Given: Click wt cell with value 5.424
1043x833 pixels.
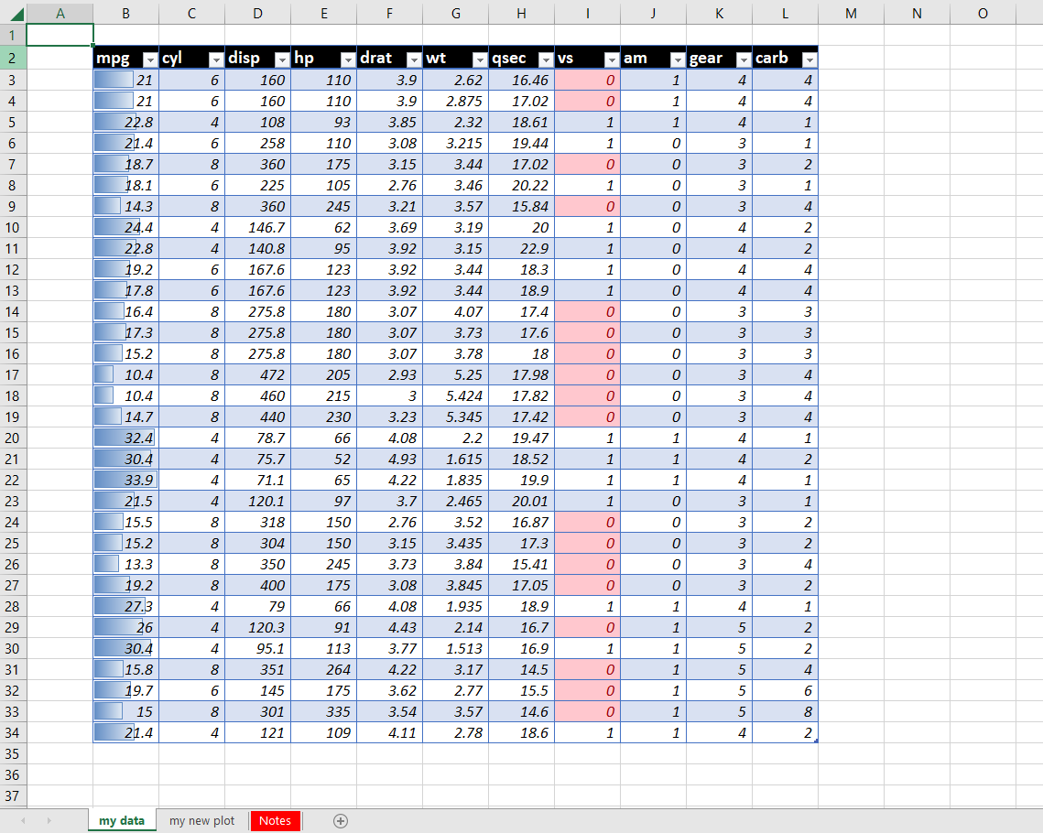Looking at the screenshot, I should coord(455,395).
